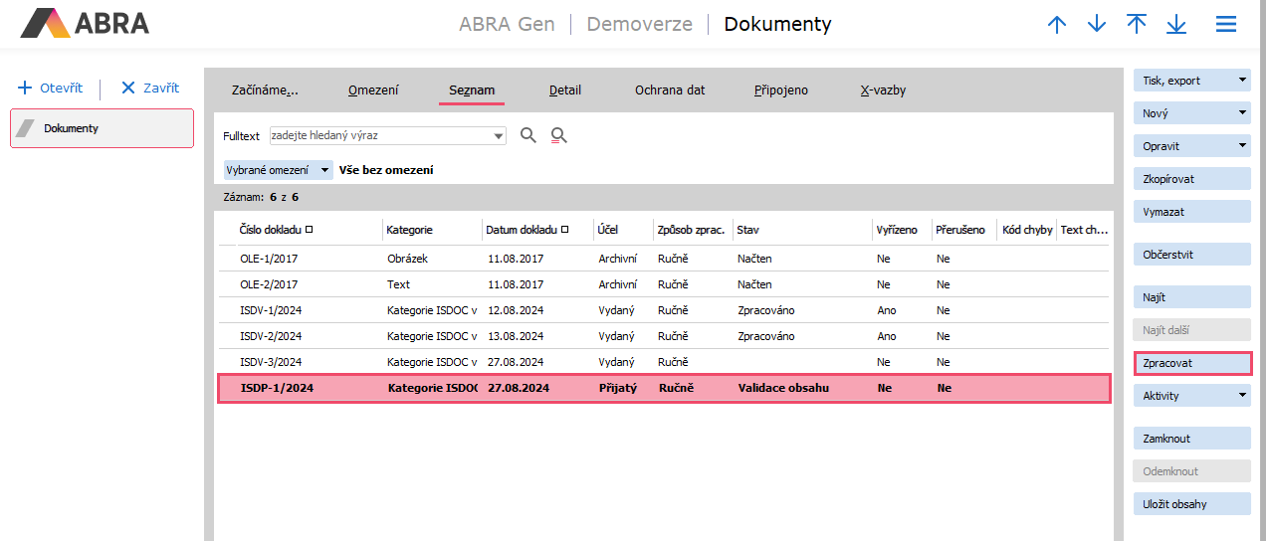Click the Zkopírovat button
This screenshot has width=1266, height=541.
pos(1191,179)
